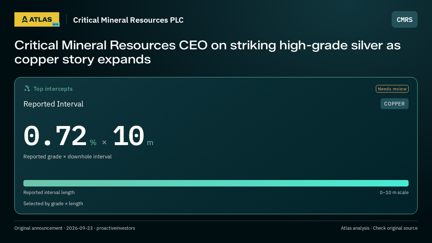Viewport: 432px width, 243px height.
Task: Click Atlas analysis check original source note
Action: (379, 228)
